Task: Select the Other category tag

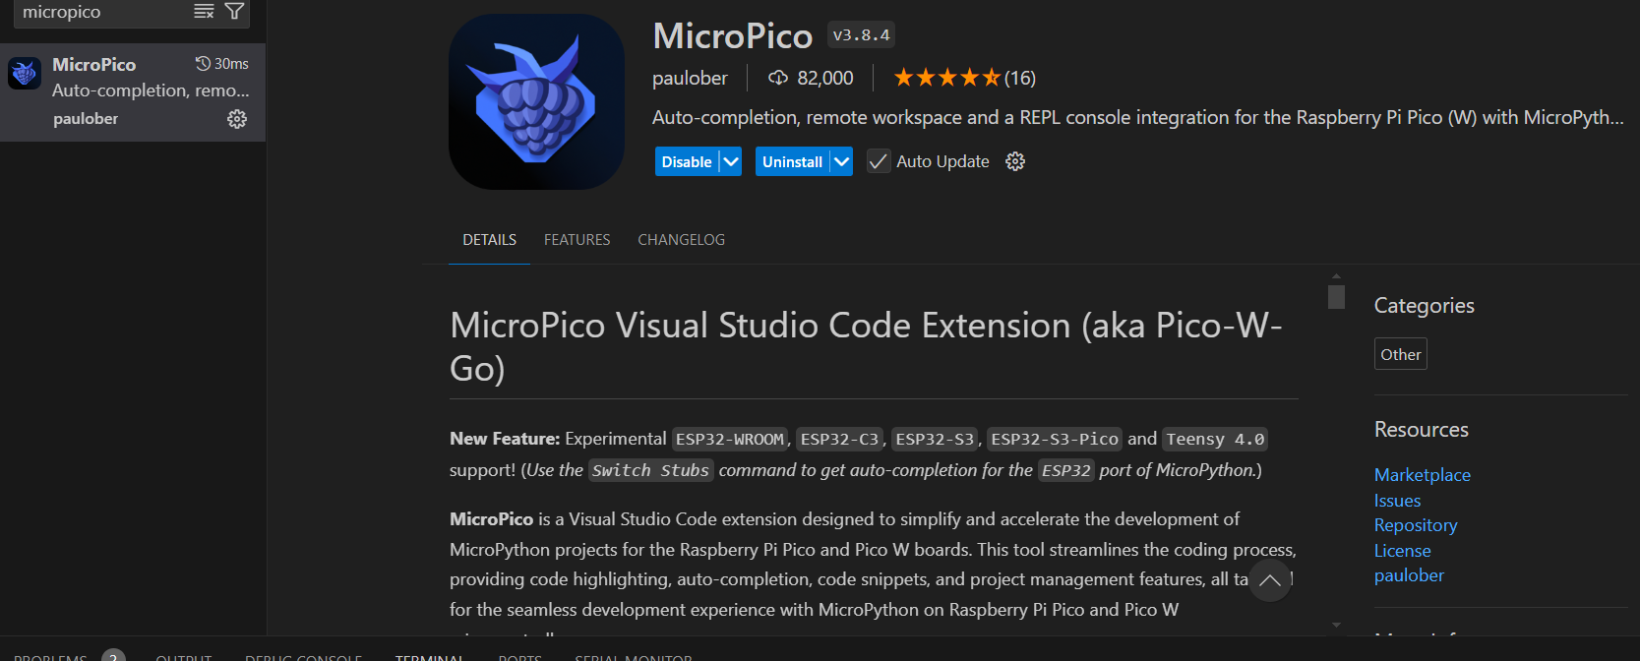Action: [x=1401, y=354]
